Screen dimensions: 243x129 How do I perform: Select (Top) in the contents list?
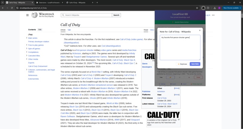pos(30,34)
